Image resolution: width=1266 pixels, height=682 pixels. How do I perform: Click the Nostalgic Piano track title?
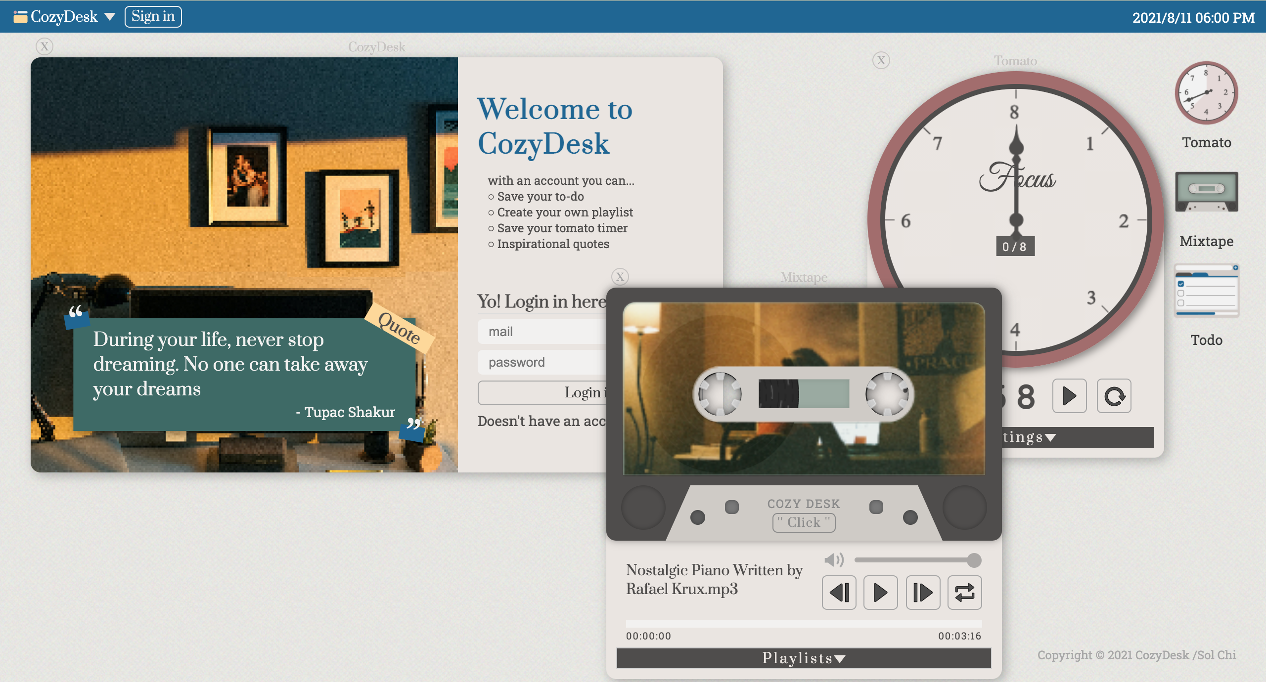tap(714, 579)
